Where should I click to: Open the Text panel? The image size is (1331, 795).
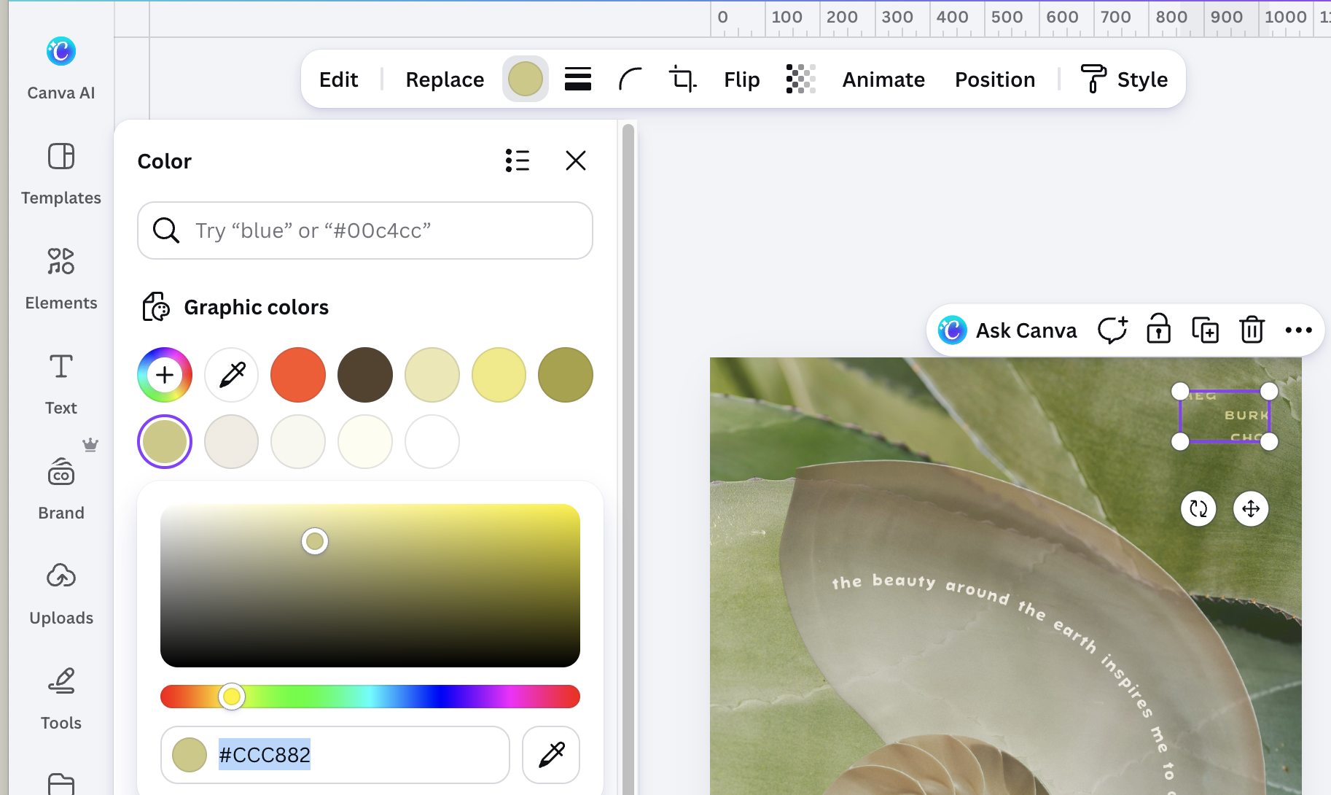(x=61, y=384)
